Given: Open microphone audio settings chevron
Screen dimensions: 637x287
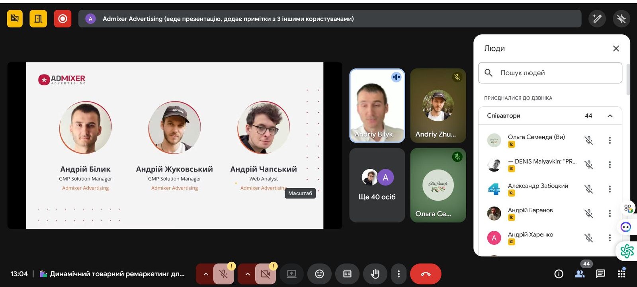Looking at the screenshot, I should click(205, 274).
